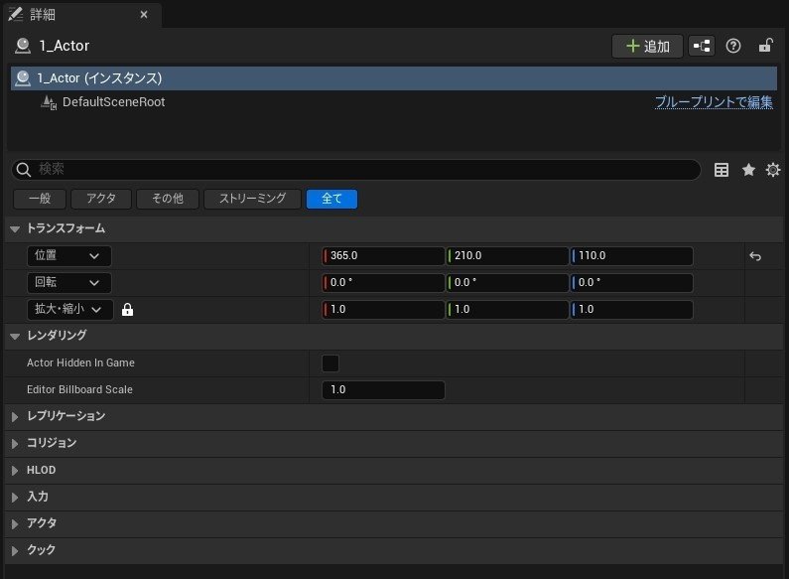Expand the コリジョン section
The width and height of the screenshot is (789, 579).
[15, 443]
